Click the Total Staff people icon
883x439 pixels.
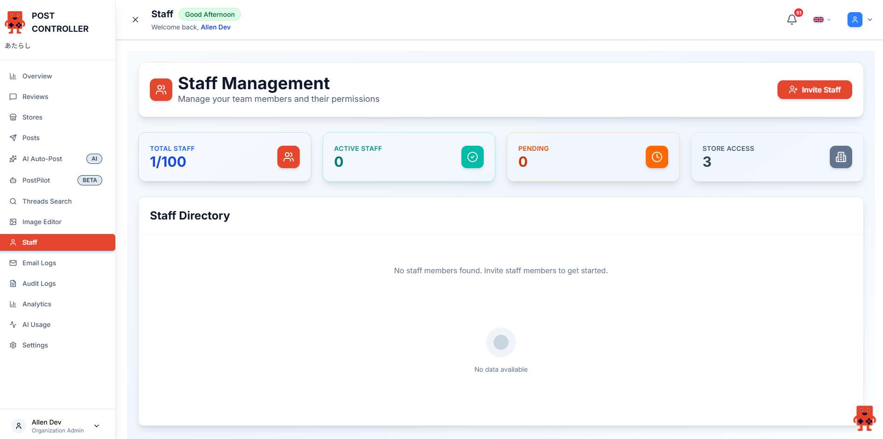click(288, 157)
